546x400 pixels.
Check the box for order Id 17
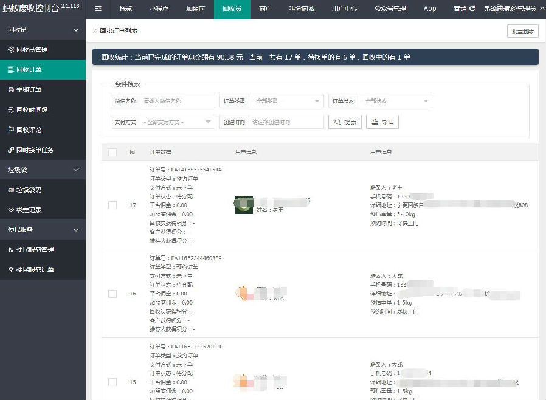[112, 205]
